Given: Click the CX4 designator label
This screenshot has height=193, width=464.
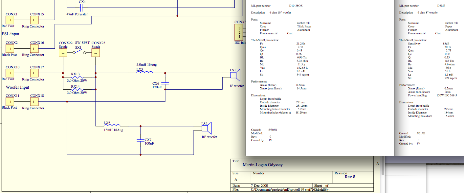Looking at the screenshot, I should [x=82, y=2].
